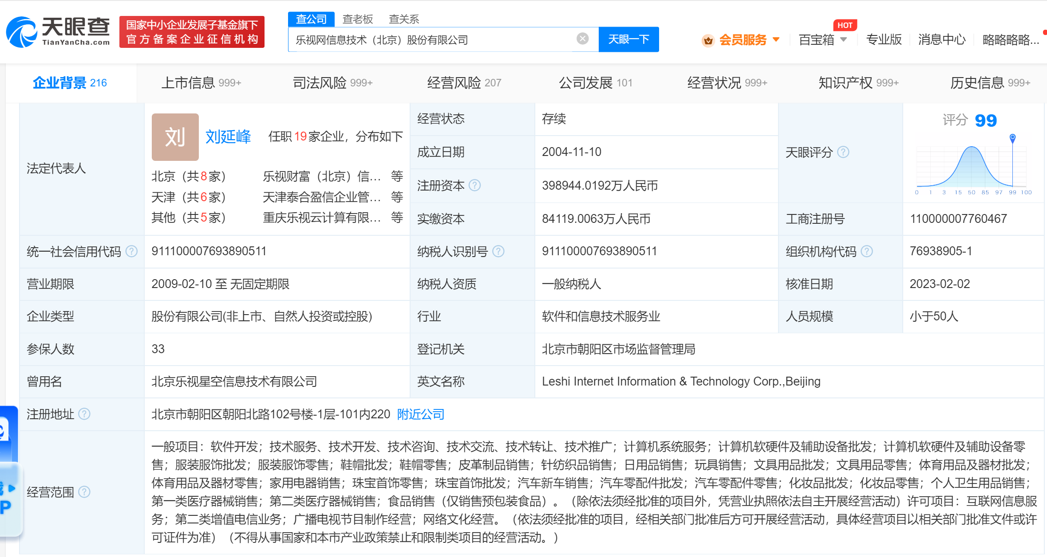Open 乐视财富（北京）信… company entry
Viewport: 1047px width, 557px height.
[322, 176]
